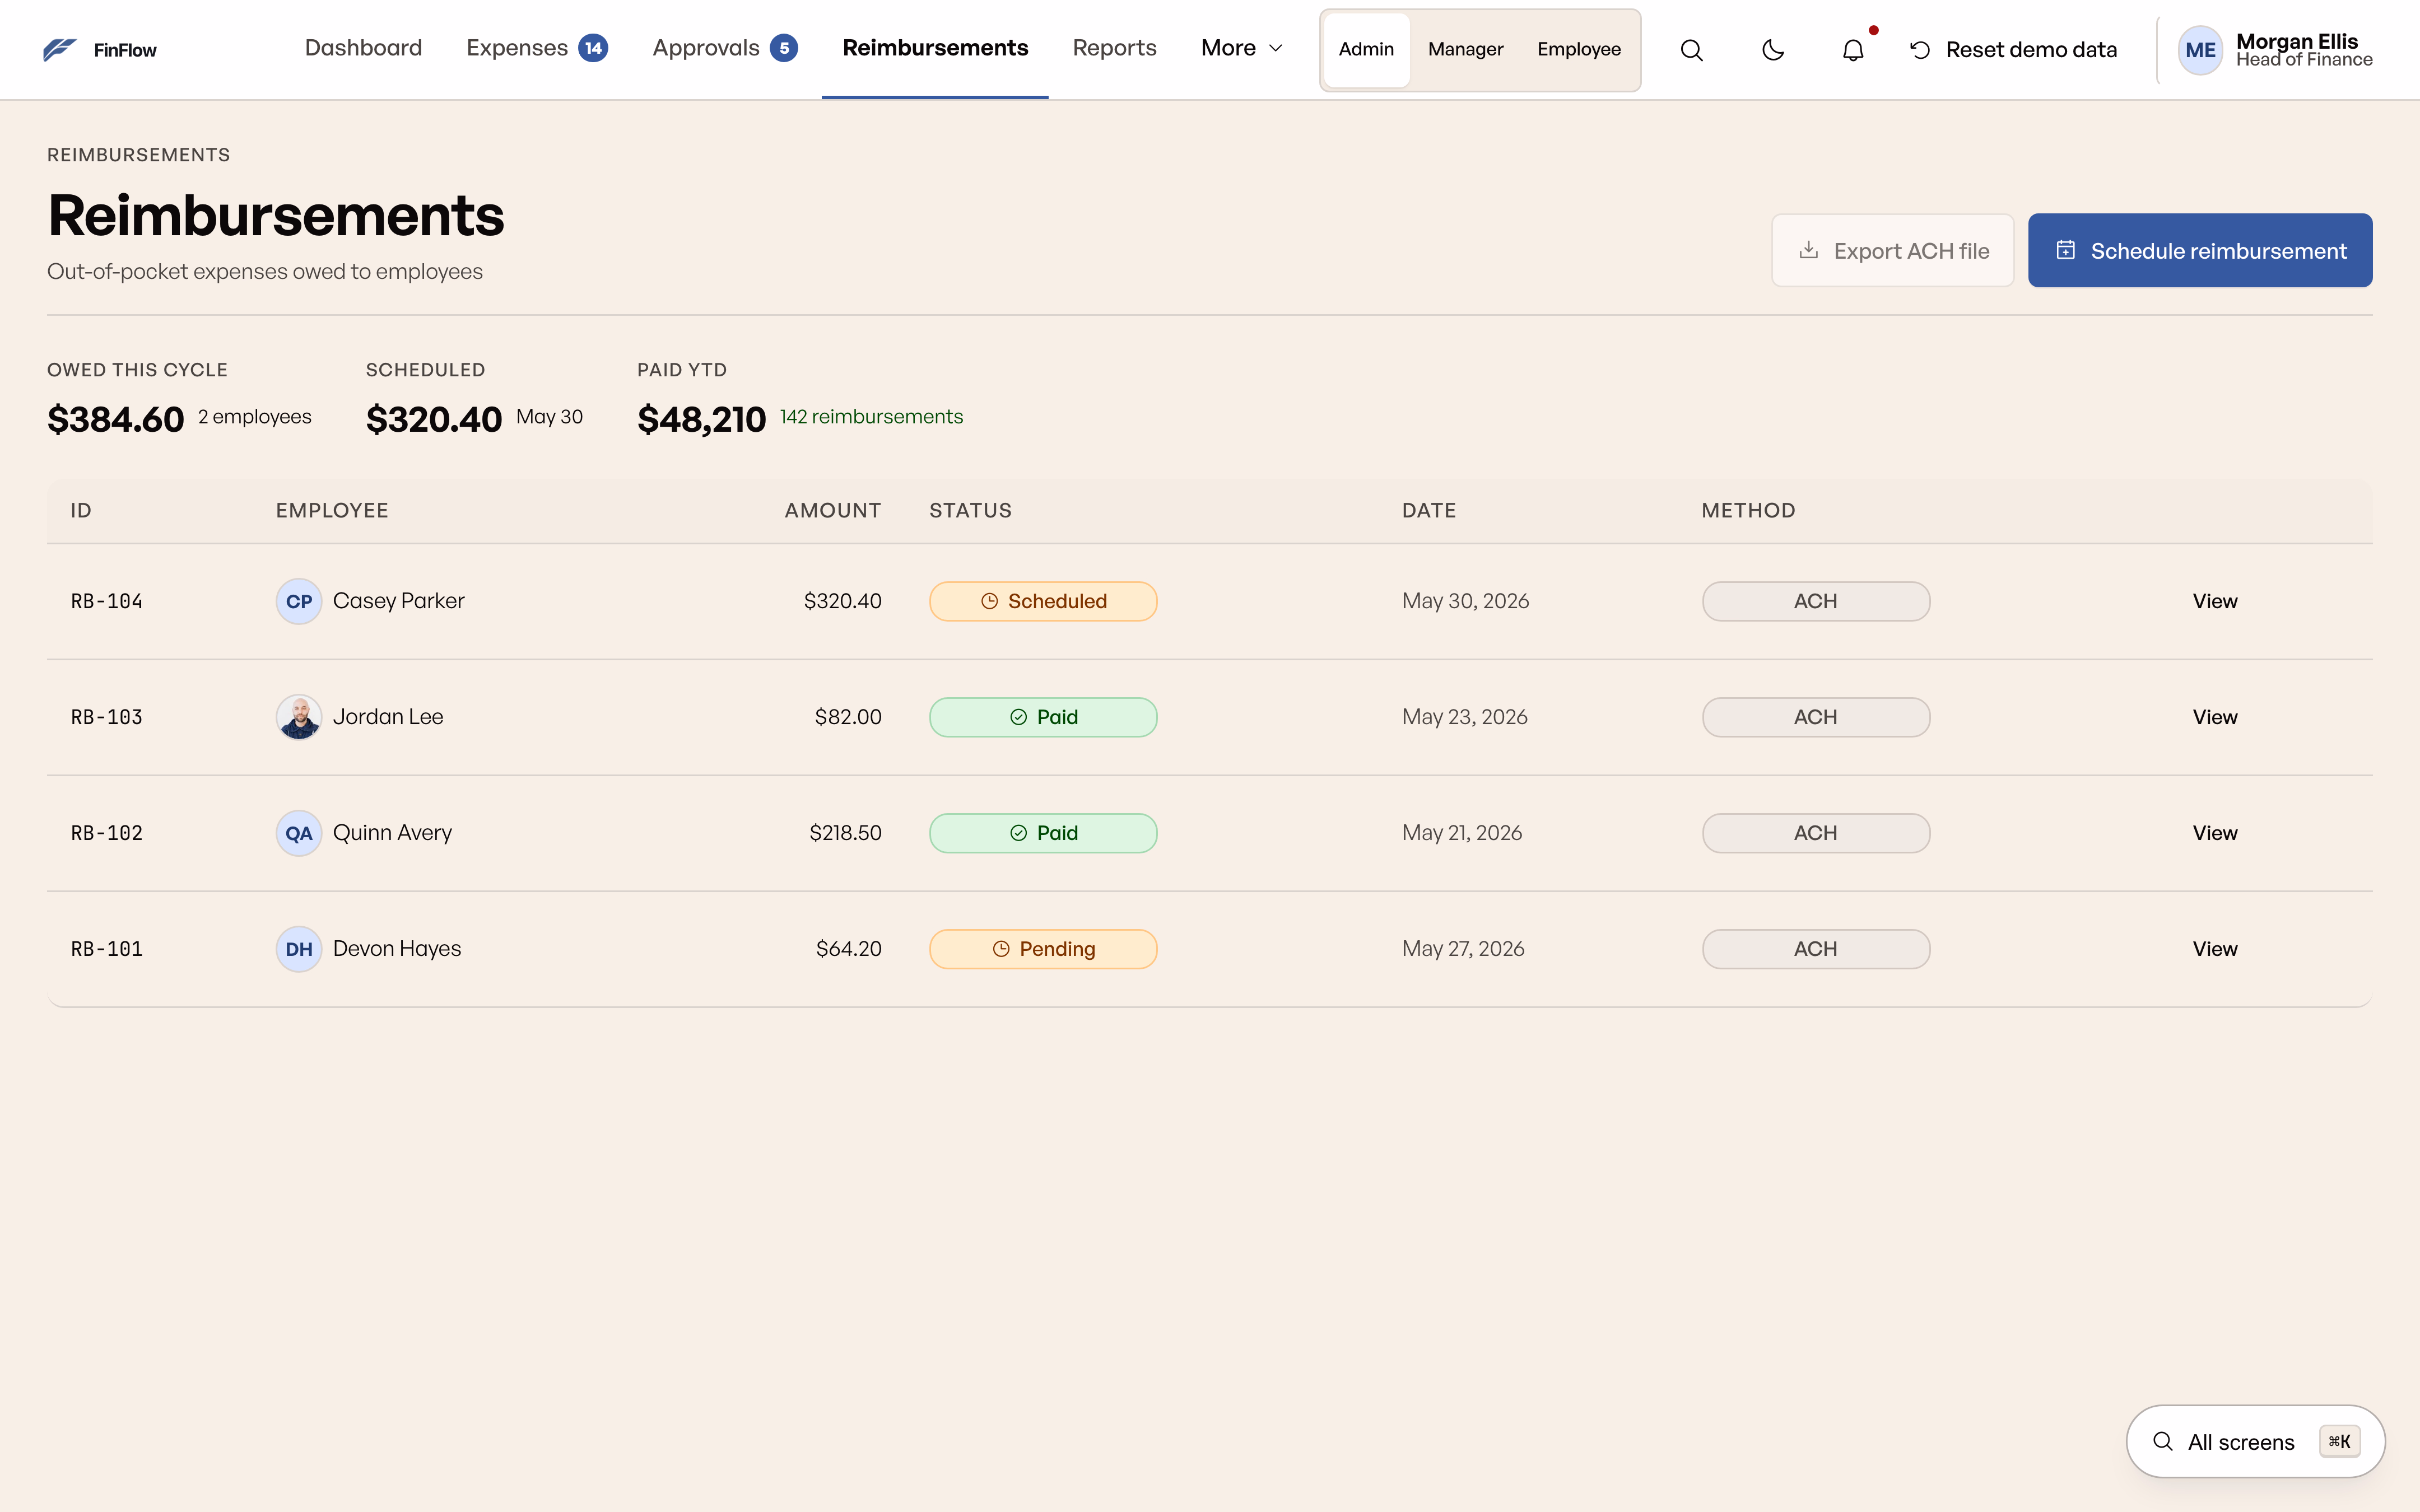View reimbursement RB-103
This screenshot has height=1512, width=2420.
tap(2214, 717)
